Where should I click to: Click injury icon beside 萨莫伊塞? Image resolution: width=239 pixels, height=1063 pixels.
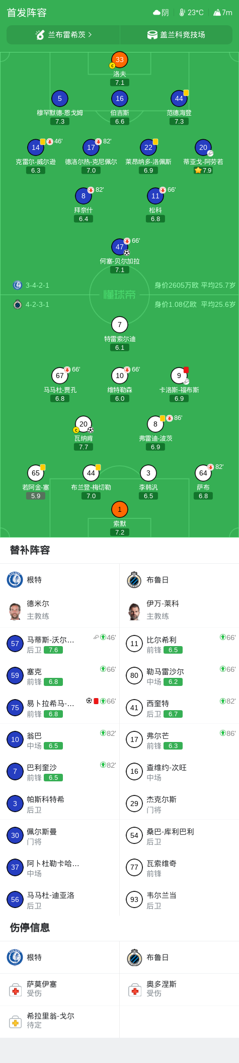click(16, 990)
